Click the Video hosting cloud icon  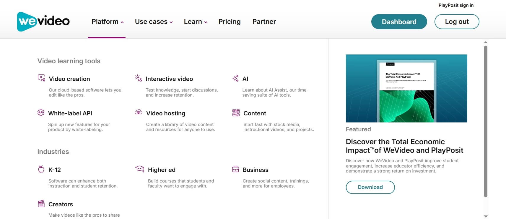[x=139, y=112]
